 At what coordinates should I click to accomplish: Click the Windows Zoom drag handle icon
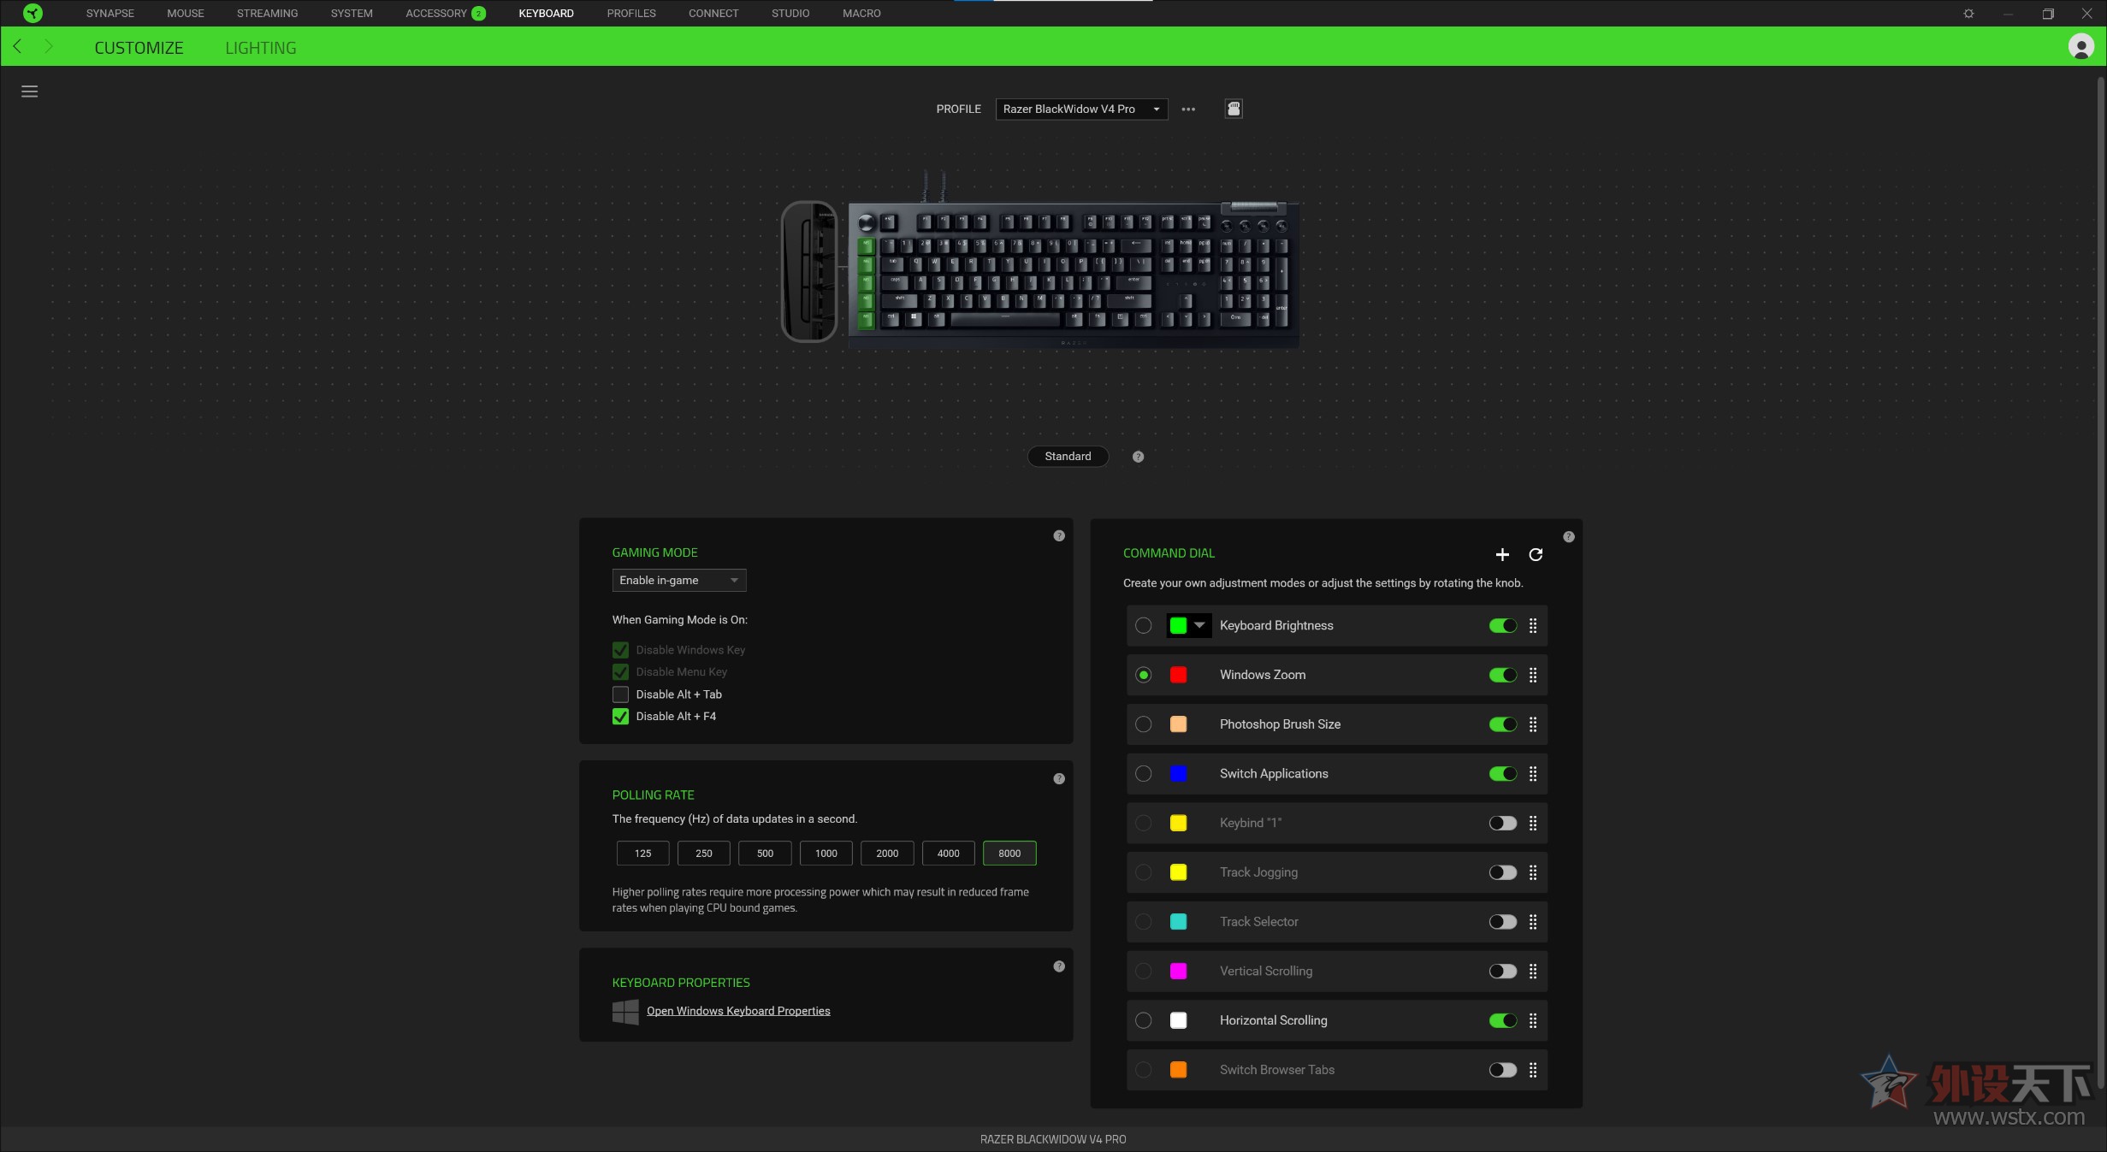coord(1532,674)
